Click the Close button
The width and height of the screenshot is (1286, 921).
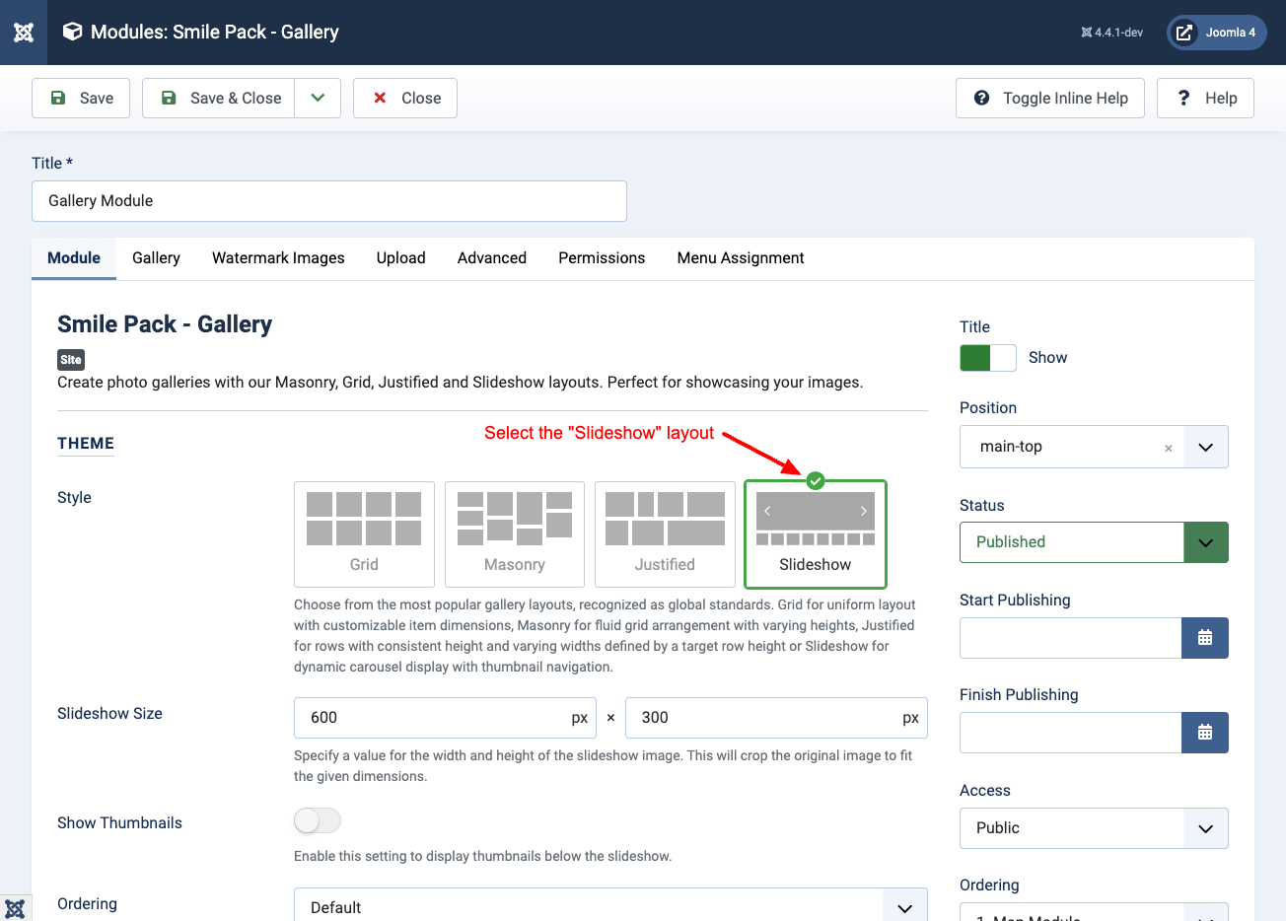[x=405, y=98]
